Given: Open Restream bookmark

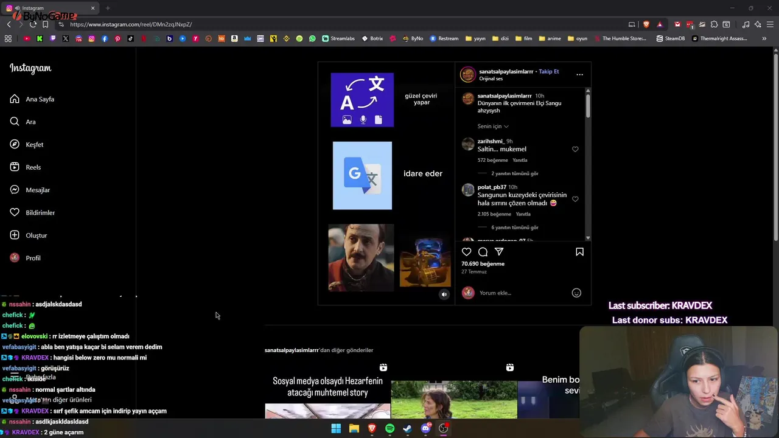Looking at the screenshot, I should 444,38.
